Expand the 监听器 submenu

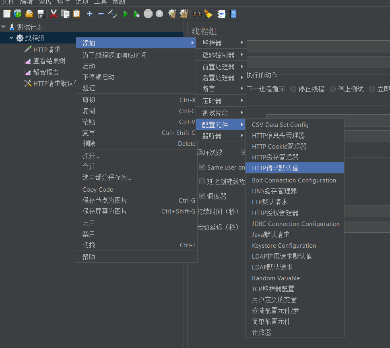221,136
